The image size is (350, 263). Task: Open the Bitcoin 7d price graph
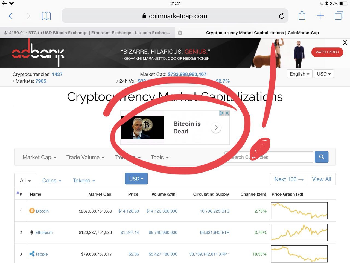299,211
